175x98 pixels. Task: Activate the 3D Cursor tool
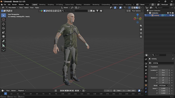[3, 19]
